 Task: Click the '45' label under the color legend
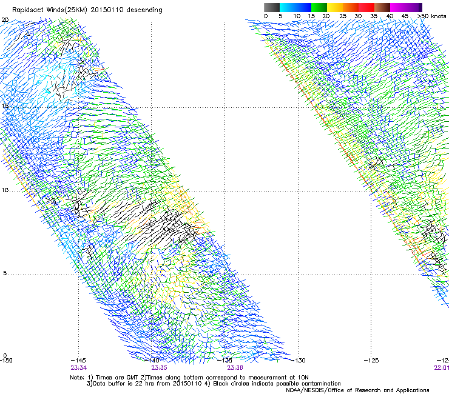[x=405, y=16]
